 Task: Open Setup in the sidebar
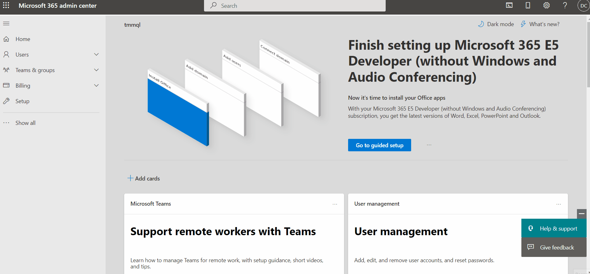coord(22,101)
